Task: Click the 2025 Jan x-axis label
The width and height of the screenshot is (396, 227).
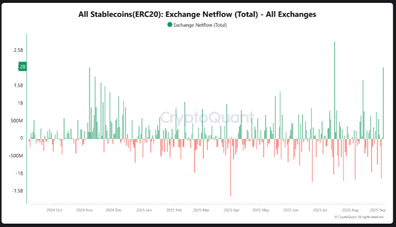Action: pos(144,210)
